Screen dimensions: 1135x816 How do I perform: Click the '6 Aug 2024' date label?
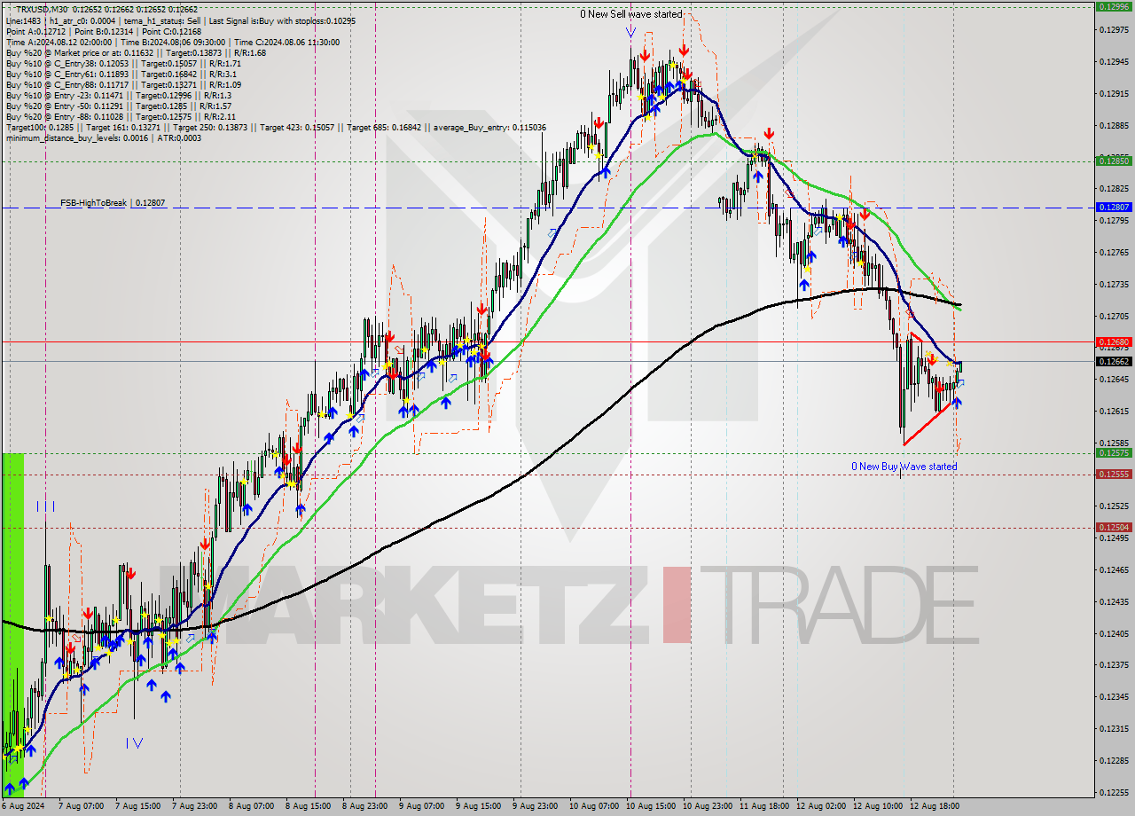pos(24,806)
